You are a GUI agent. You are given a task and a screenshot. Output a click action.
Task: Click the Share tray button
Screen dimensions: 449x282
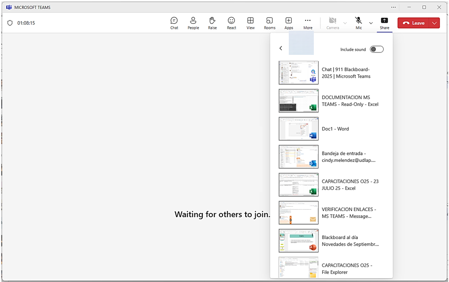click(x=384, y=23)
